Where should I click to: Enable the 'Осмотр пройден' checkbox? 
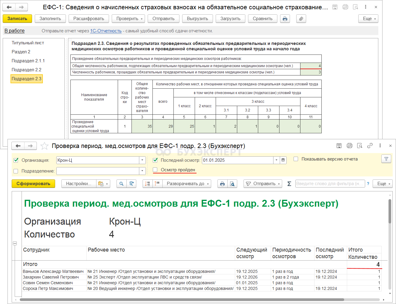[155, 170]
